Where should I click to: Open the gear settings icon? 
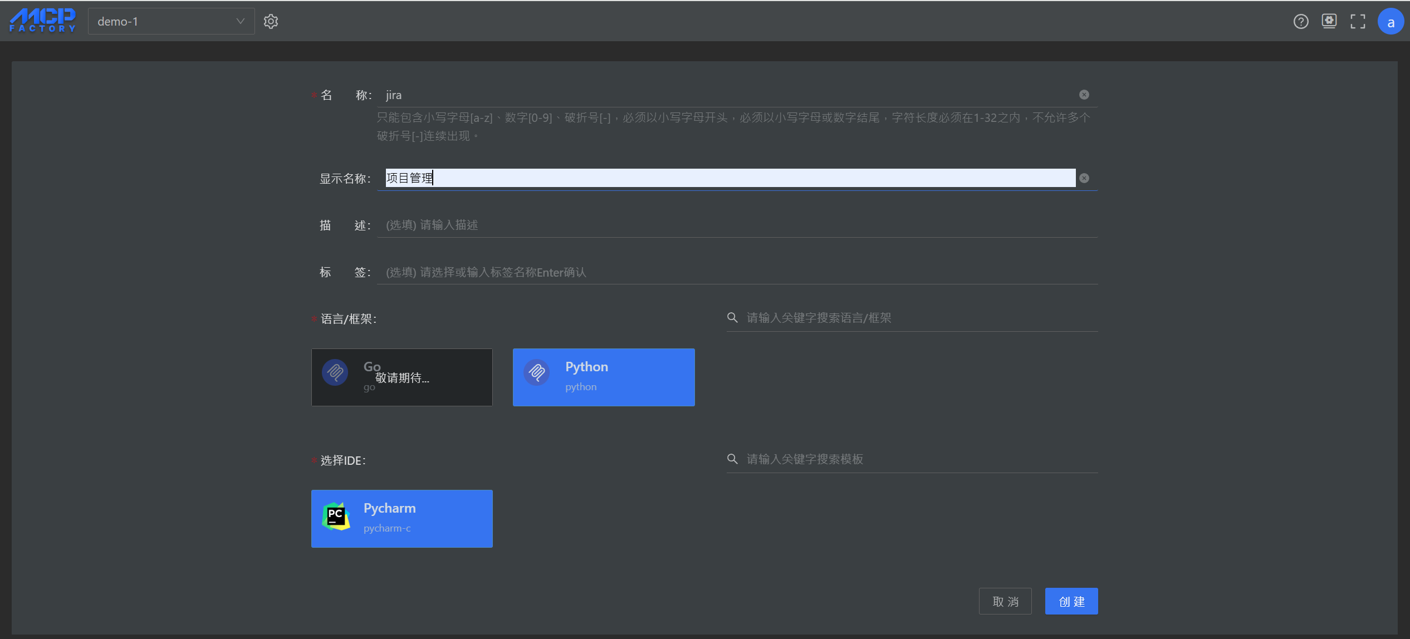point(271,22)
